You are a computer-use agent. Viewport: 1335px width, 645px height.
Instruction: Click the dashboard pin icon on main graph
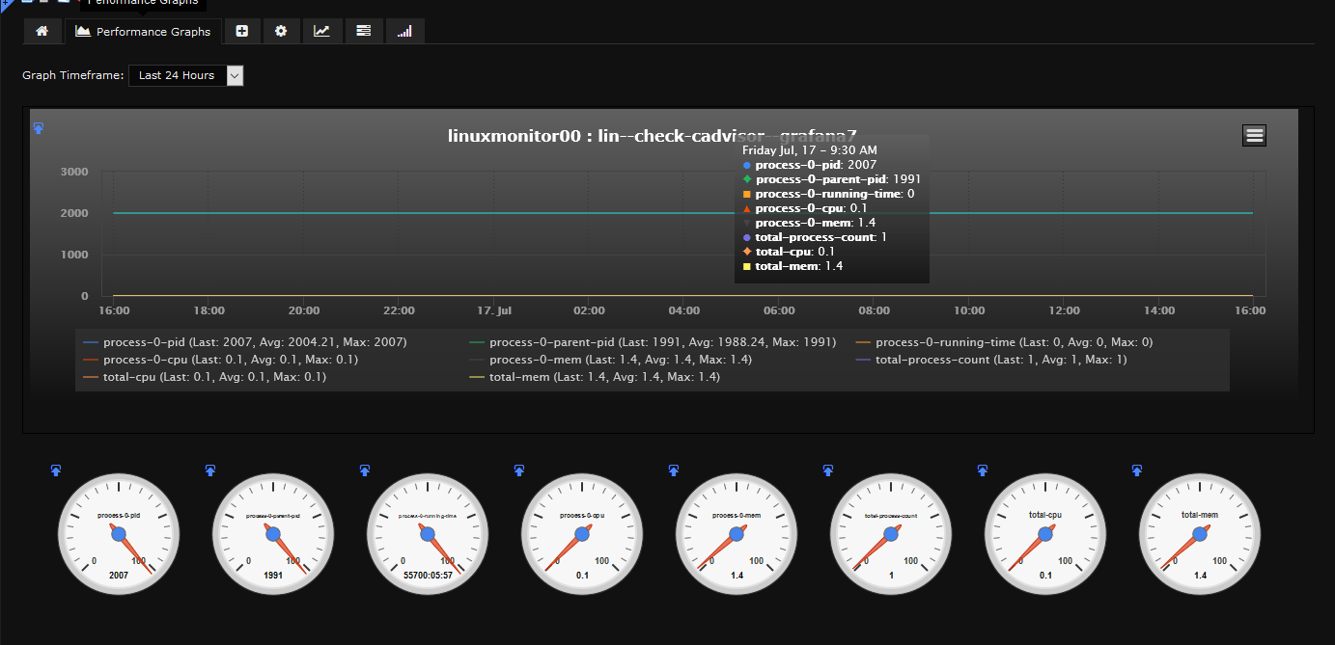[x=39, y=128]
